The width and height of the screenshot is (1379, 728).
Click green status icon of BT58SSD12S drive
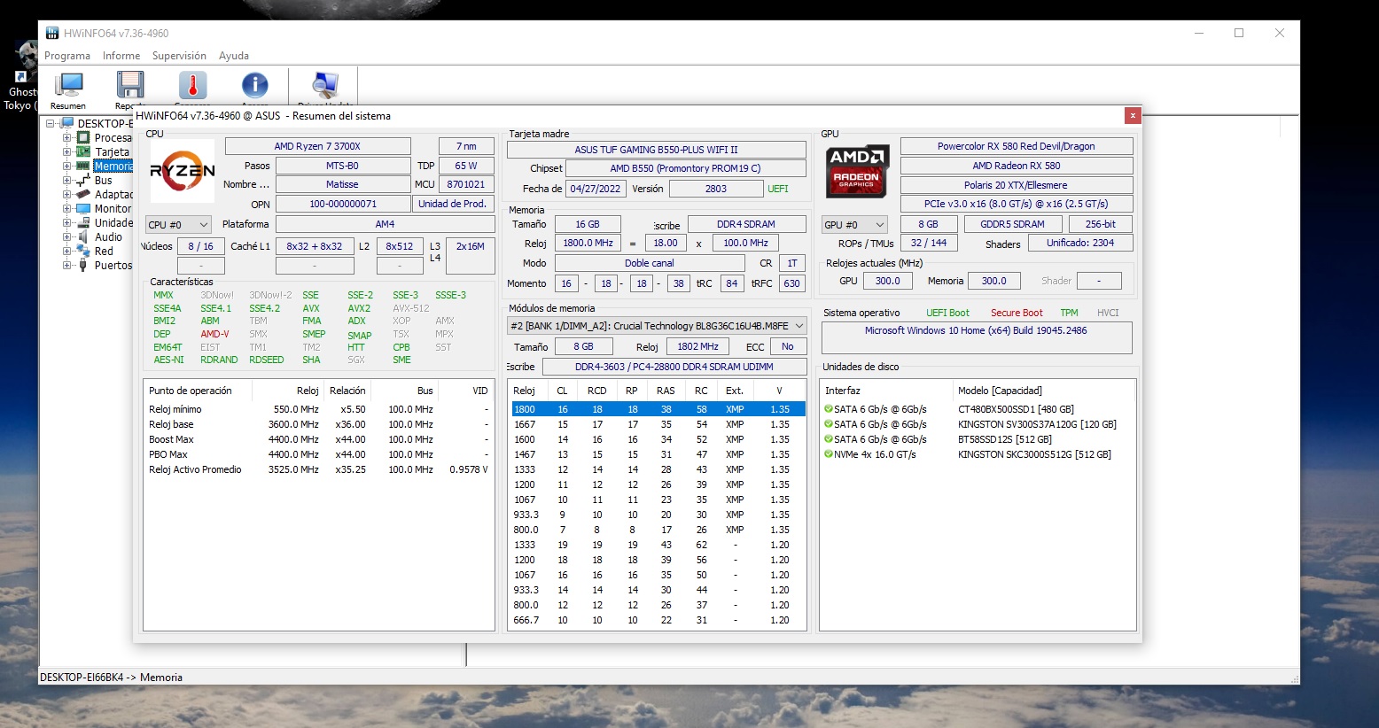pyautogui.click(x=828, y=439)
